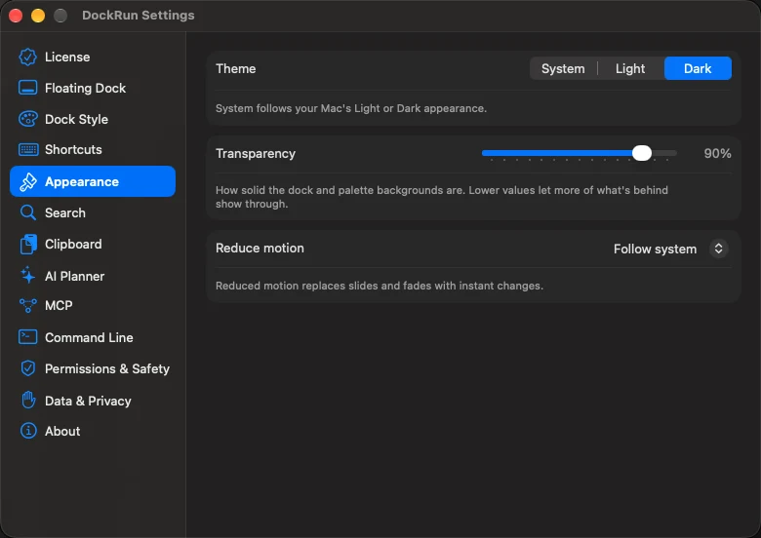Click the "System follows your Mac's" description
This screenshot has width=761, height=538.
click(x=351, y=108)
